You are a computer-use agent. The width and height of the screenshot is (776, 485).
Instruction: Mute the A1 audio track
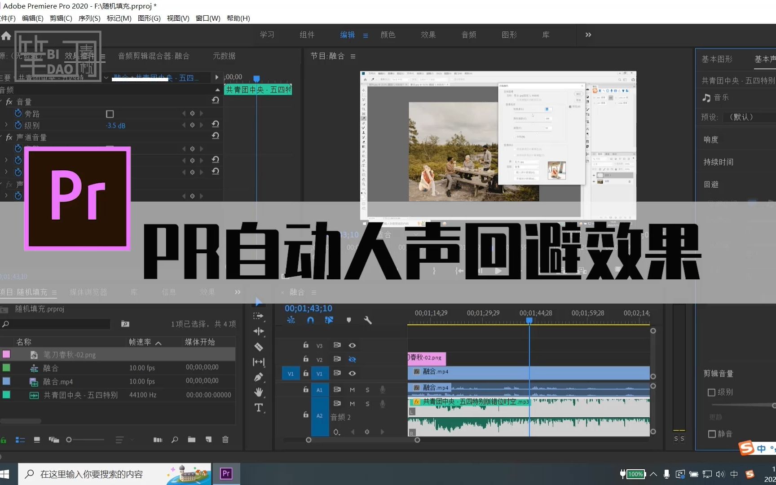353,390
